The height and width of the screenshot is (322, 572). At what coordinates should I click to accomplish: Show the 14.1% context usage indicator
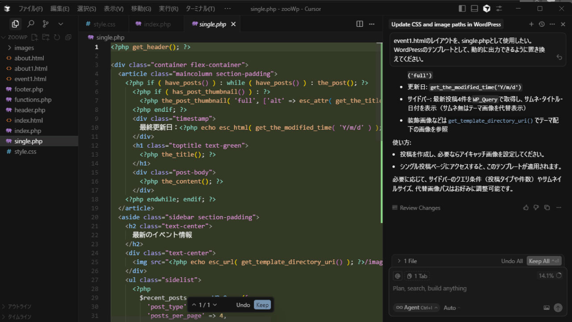point(550,276)
